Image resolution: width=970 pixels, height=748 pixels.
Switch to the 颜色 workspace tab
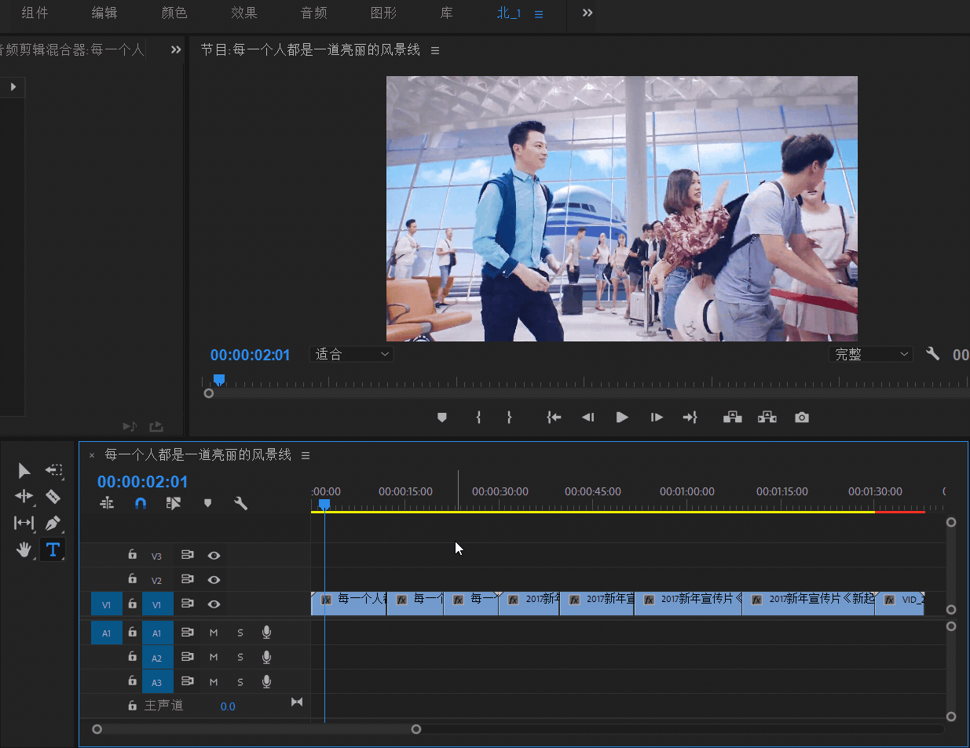[174, 13]
